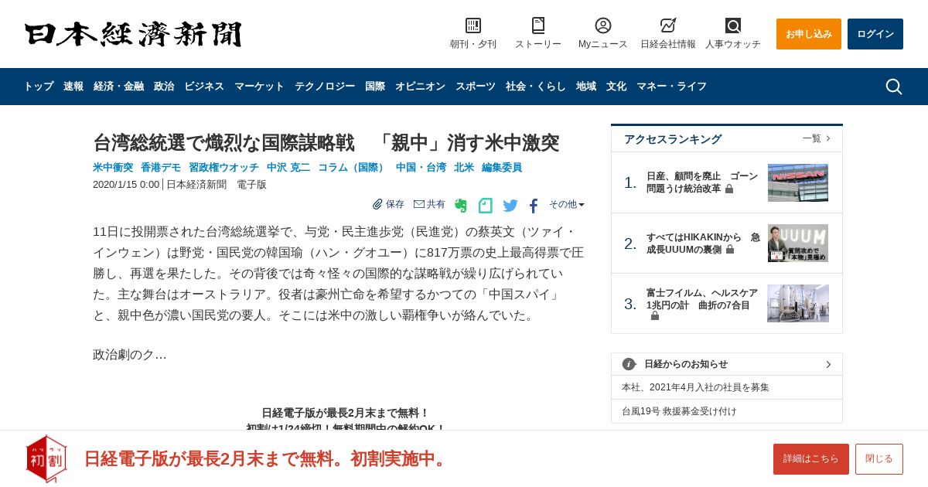This screenshot has width=928, height=487.
Task: Select the 社会・くらし navigation item
Action: (x=536, y=87)
